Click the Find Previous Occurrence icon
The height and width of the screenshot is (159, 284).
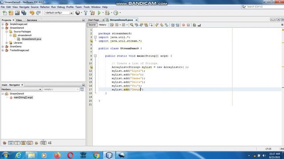coord(136,25)
